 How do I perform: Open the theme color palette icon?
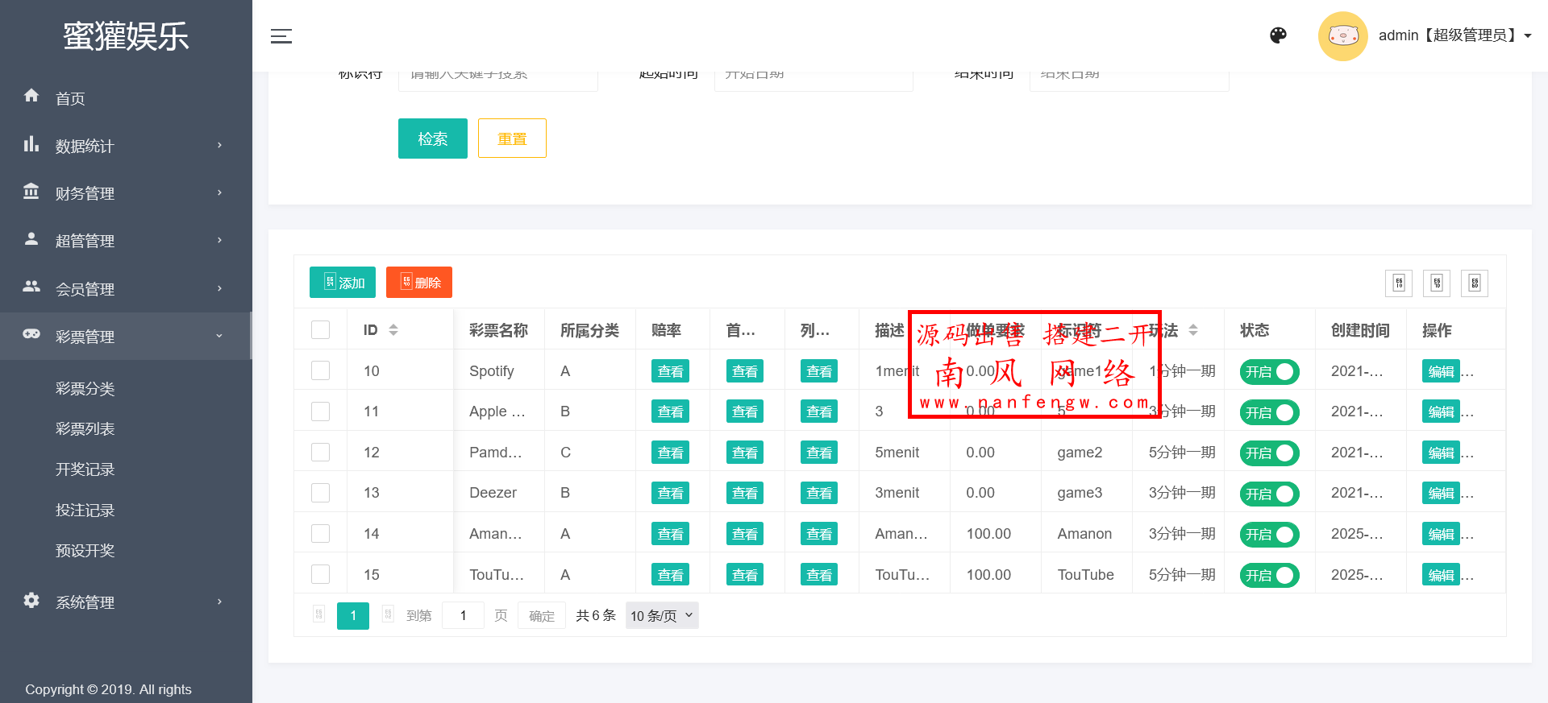tap(1278, 35)
